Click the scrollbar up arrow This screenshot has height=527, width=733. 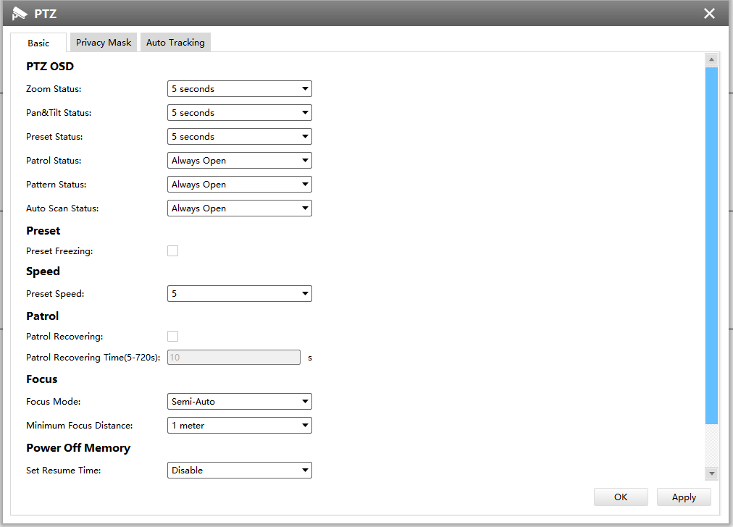[711, 60]
